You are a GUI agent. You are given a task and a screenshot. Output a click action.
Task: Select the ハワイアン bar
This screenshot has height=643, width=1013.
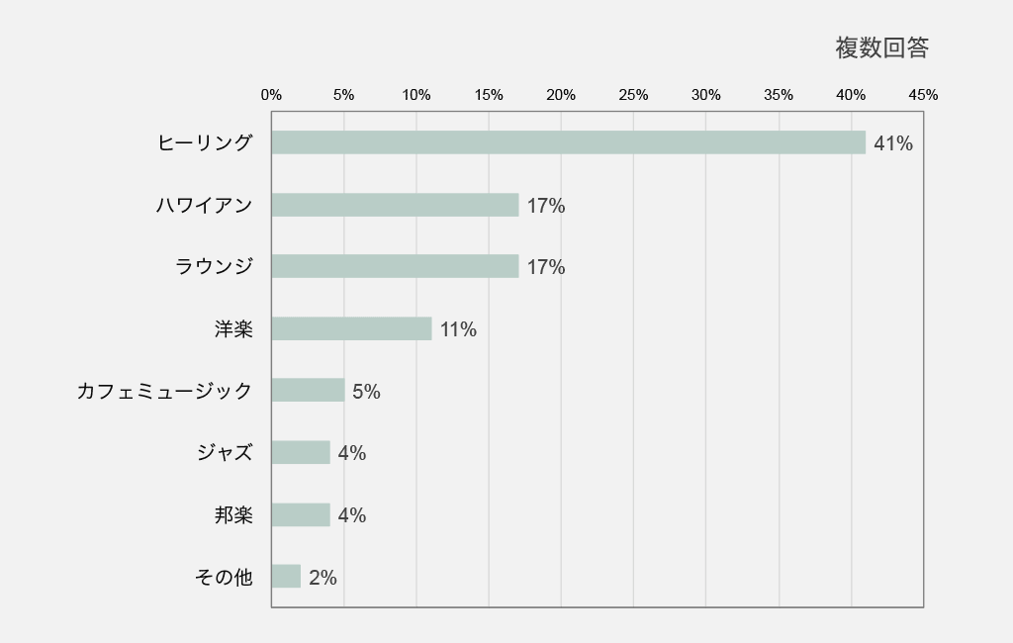tap(395, 205)
